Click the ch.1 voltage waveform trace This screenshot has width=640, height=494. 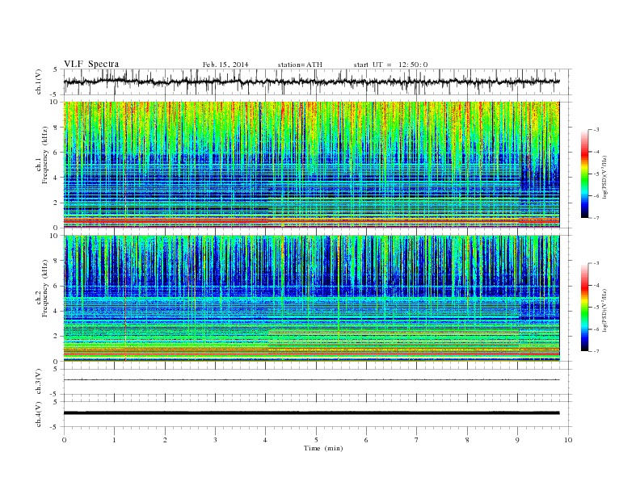tap(311, 82)
